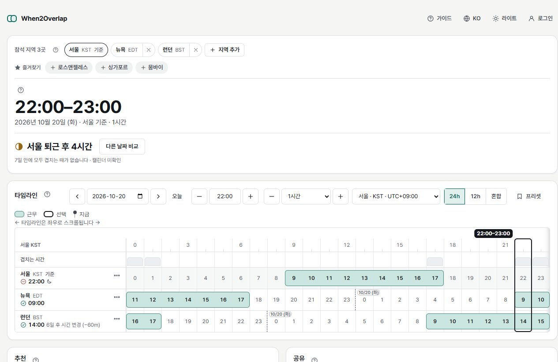Add 싱가포르 from favorites
This screenshot has width=558, height=362.
click(114, 68)
